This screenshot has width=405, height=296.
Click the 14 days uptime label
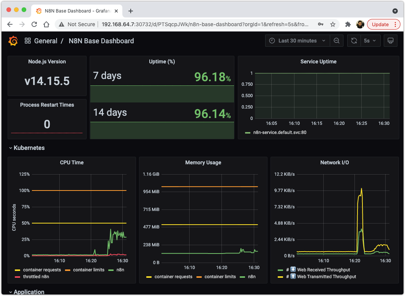click(110, 112)
